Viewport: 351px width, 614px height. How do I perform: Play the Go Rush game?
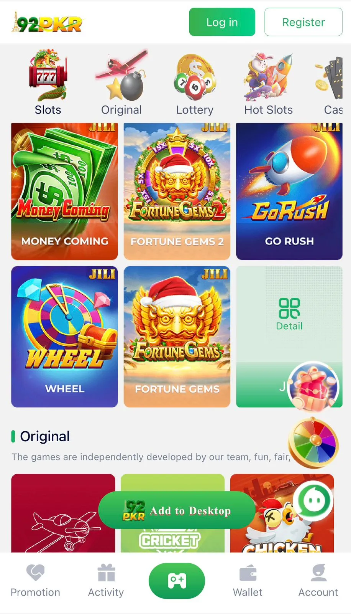289,191
